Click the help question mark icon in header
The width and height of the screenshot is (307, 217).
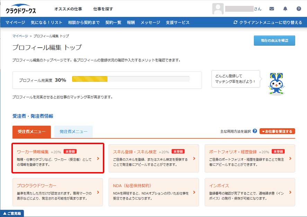point(299,9)
